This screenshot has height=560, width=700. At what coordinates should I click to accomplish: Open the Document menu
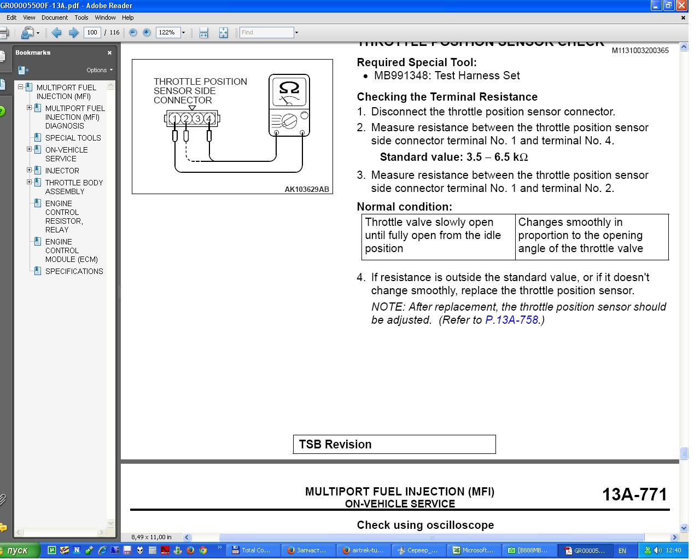pyautogui.click(x=55, y=17)
